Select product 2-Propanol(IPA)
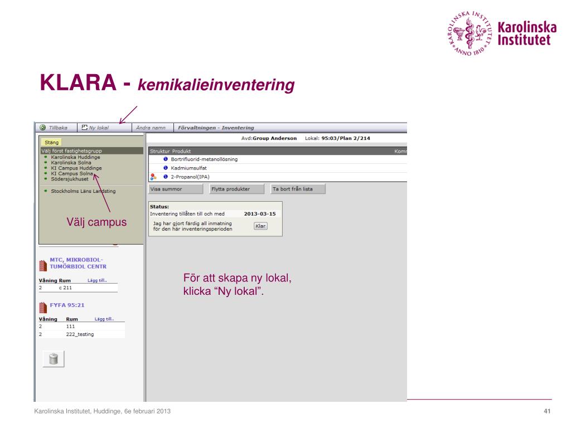The width and height of the screenshot is (571, 428). tap(190, 177)
